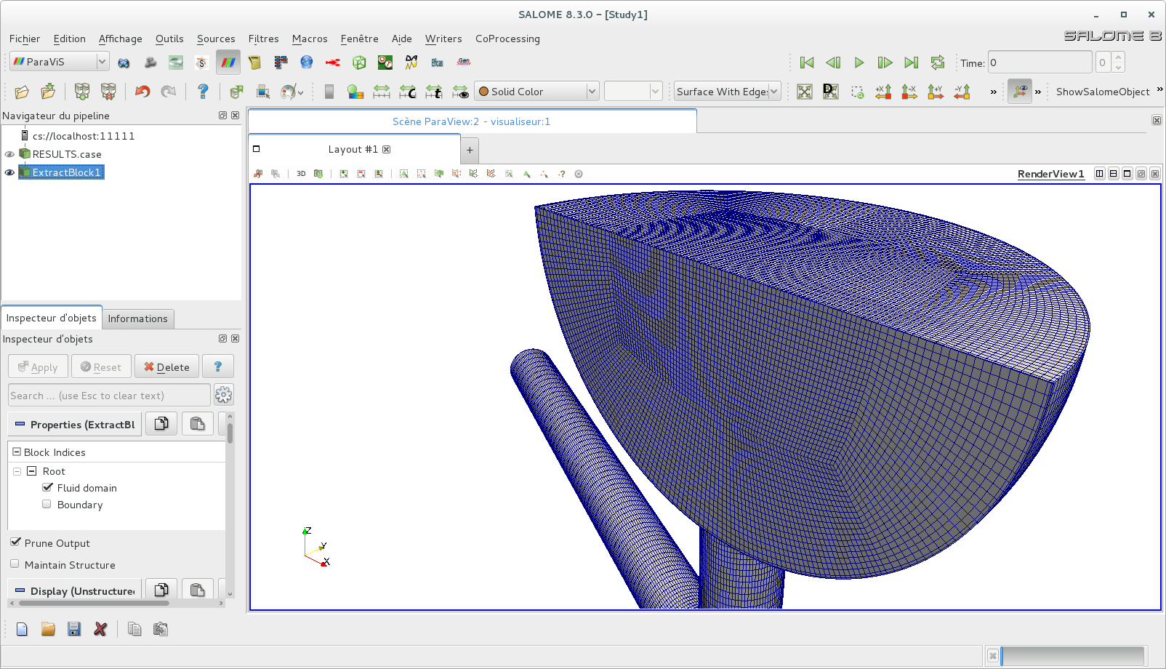Uncheck the Prune Output option
Screen dimensions: 1166x669
point(15,542)
